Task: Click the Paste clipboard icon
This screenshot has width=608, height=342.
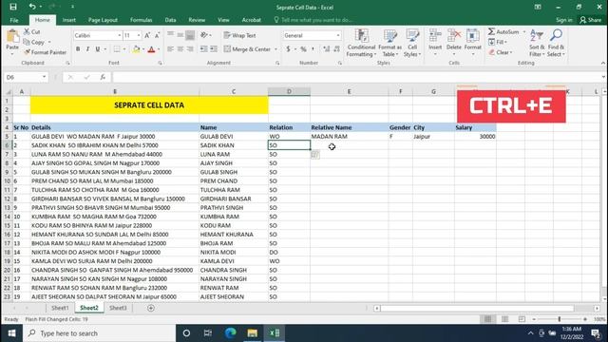Action: click(12, 36)
